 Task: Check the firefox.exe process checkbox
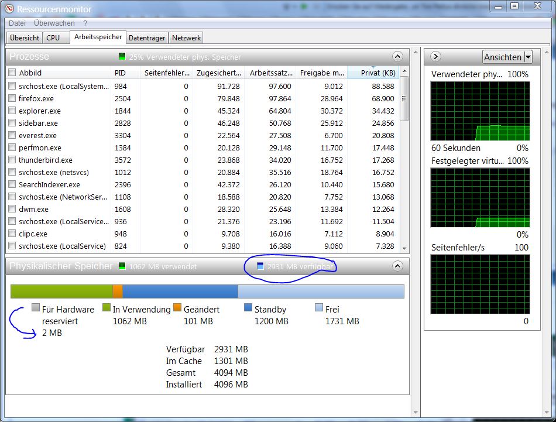coord(12,98)
